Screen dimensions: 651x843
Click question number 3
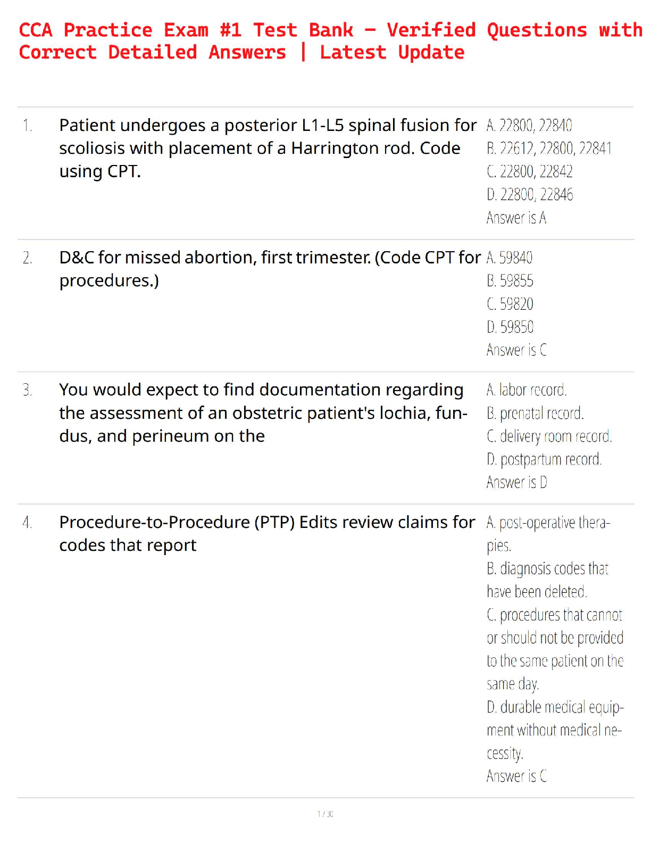[27, 390]
